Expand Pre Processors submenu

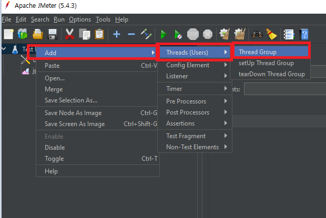click(x=195, y=101)
